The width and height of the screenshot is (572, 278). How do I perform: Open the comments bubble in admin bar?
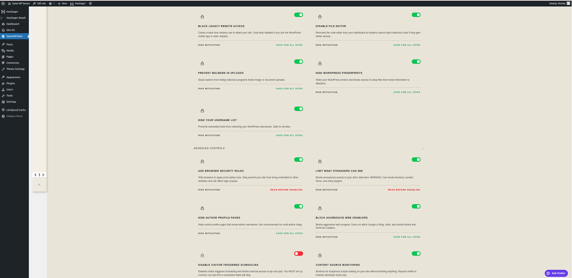click(x=51, y=3)
